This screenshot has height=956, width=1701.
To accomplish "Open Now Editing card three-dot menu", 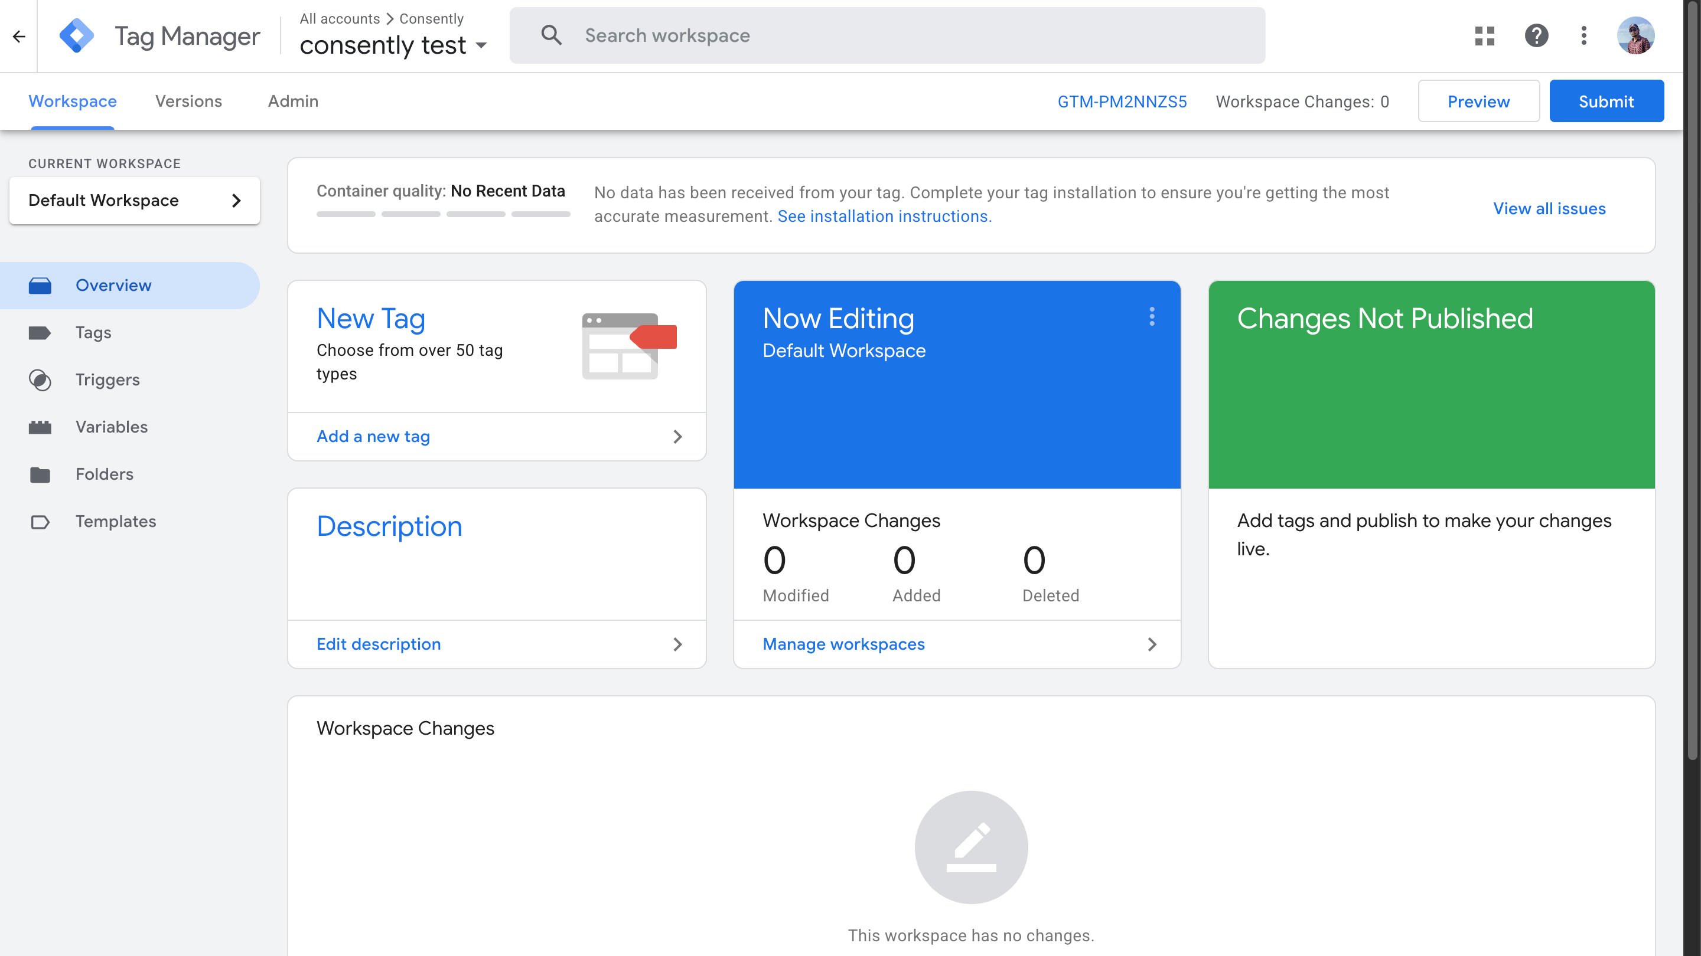I will coord(1152,317).
